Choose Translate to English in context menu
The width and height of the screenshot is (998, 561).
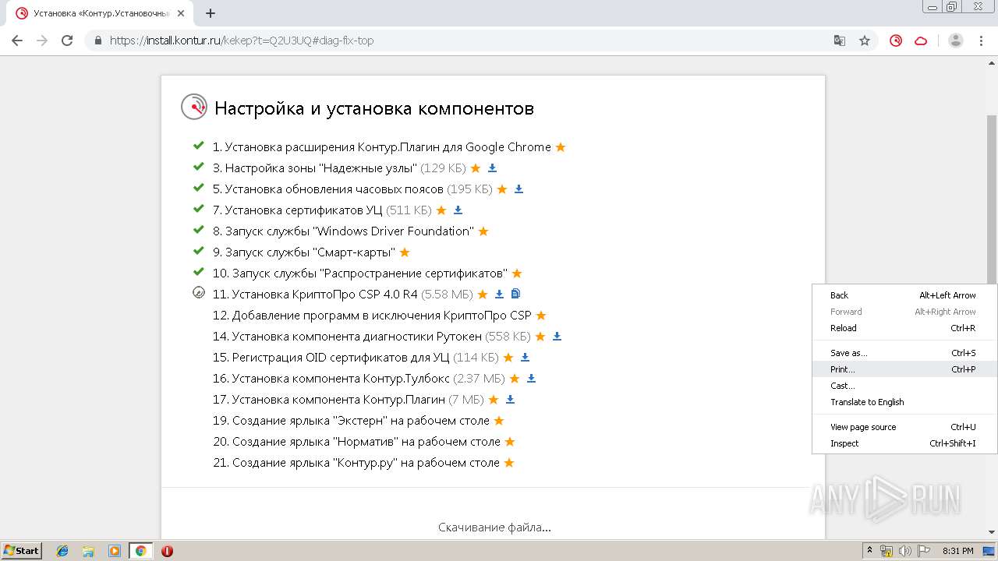coord(904,402)
